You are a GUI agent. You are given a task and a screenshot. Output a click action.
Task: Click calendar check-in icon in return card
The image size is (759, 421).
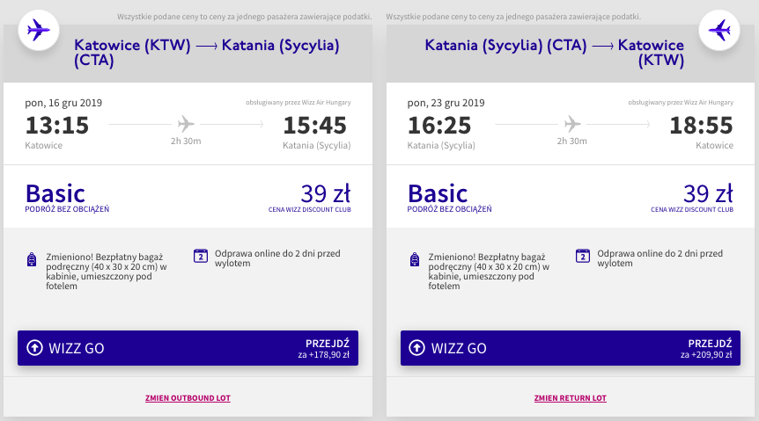(x=583, y=256)
